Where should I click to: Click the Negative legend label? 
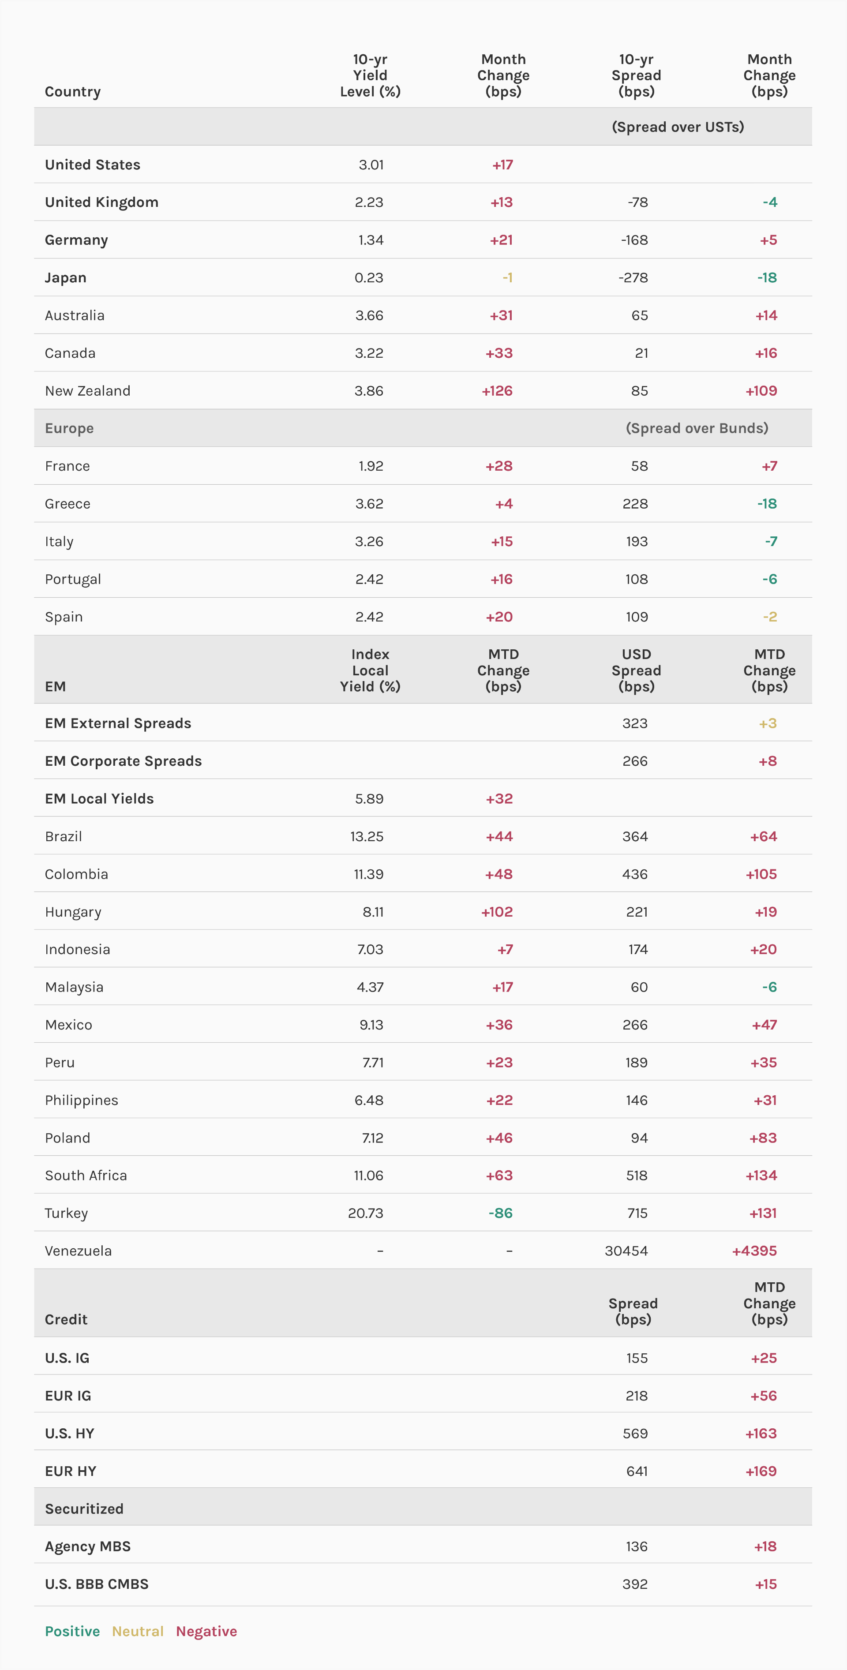pos(206,1631)
